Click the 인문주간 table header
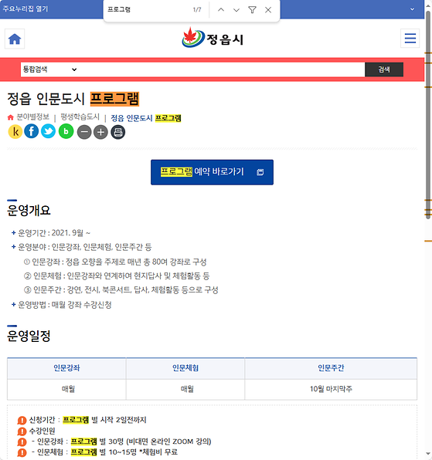This screenshot has height=460, width=432. (x=331, y=368)
